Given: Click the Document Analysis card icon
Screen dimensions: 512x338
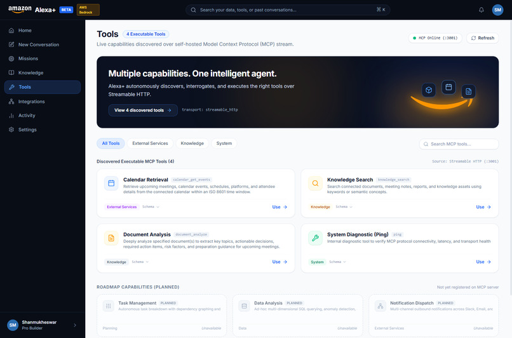Looking at the screenshot, I should [x=111, y=238].
